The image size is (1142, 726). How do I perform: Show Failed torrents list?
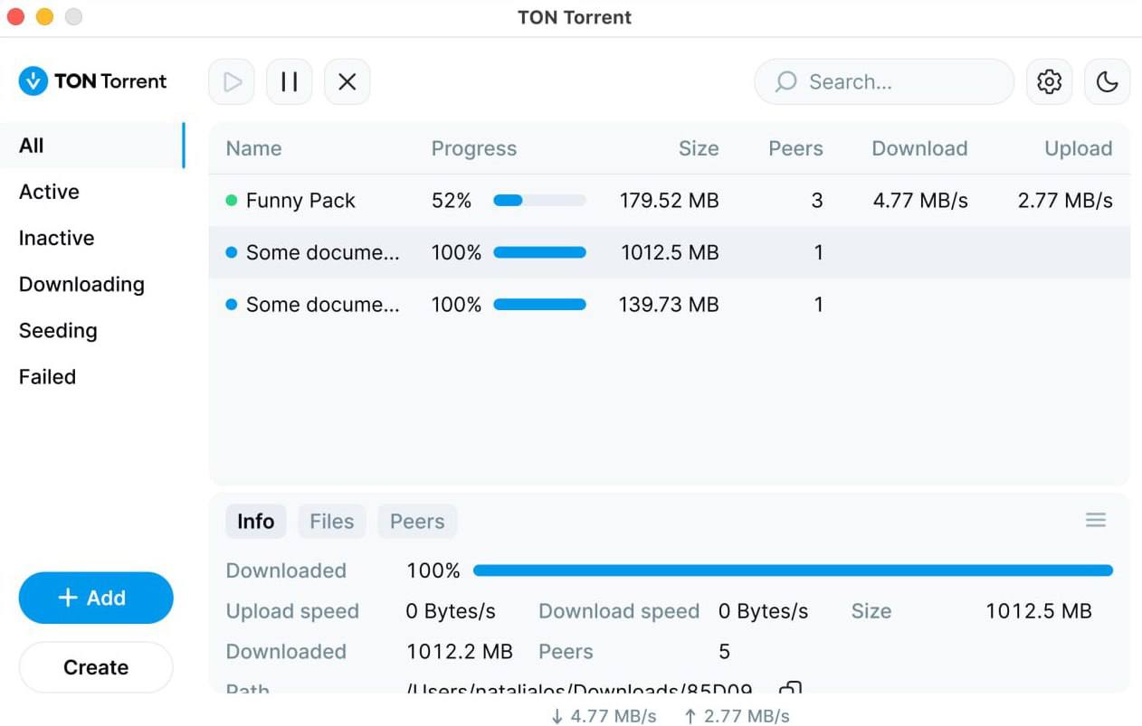pos(47,377)
